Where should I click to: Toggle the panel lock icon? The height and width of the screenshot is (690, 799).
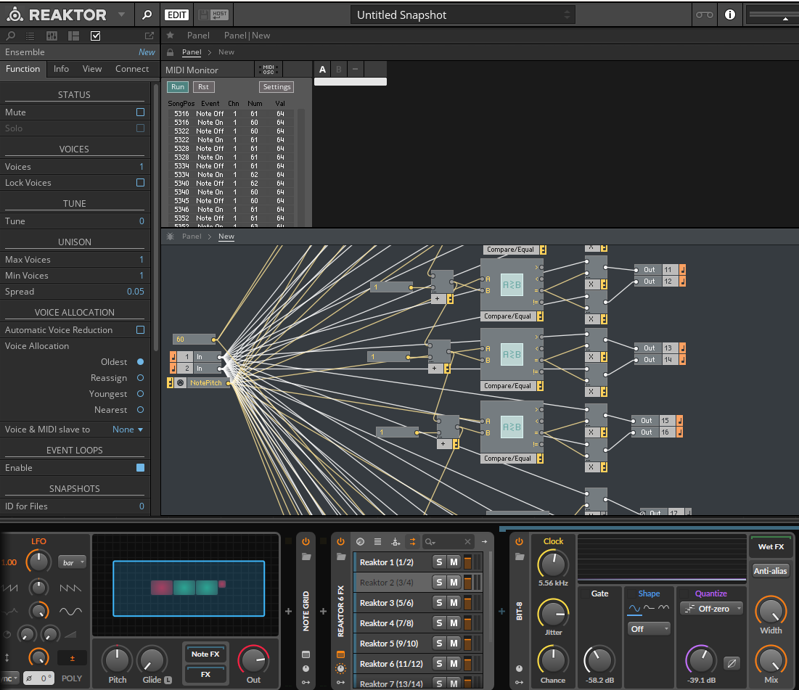point(171,52)
